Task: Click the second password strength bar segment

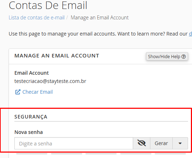Action: [x=66, y=154]
